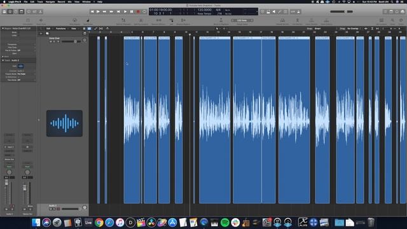The height and width of the screenshot is (229, 407).
Task: Click the Zoom toolbar magnifier icon
Action: click(x=392, y=20)
